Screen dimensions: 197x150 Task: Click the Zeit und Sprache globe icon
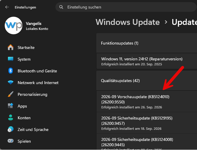(11, 129)
